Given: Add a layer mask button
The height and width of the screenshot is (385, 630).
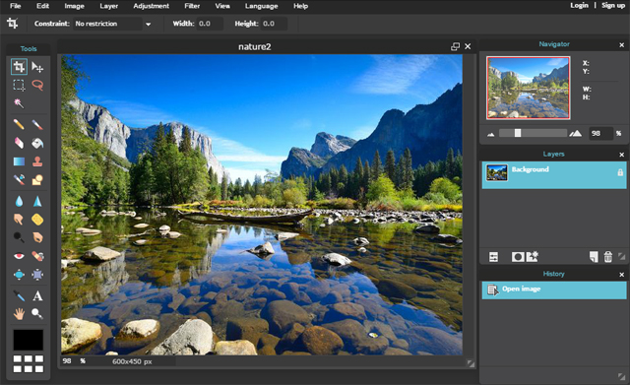Looking at the screenshot, I should tap(518, 257).
